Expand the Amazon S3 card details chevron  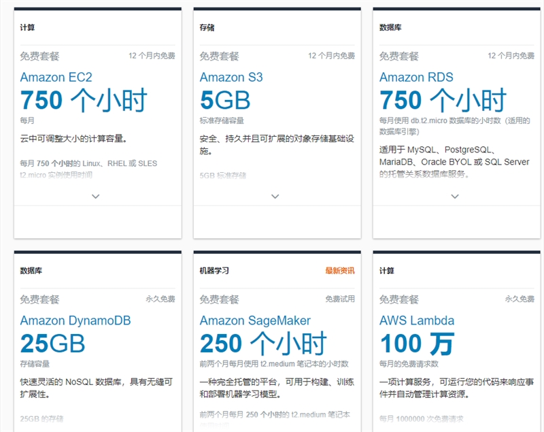pos(275,197)
